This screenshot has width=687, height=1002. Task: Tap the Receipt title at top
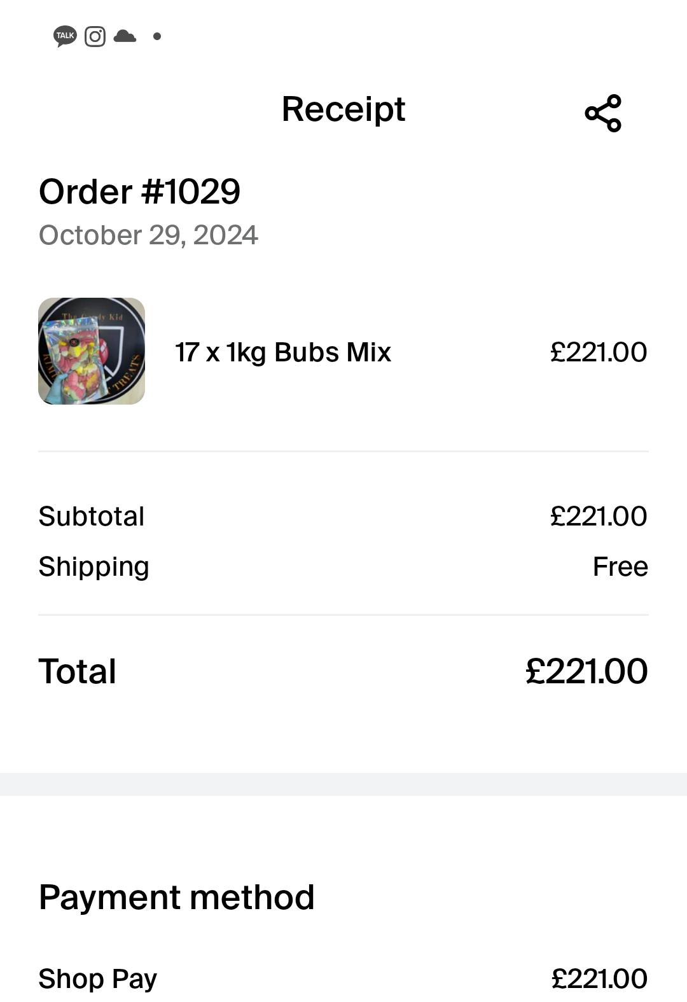pyautogui.click(x=343, y=109)
